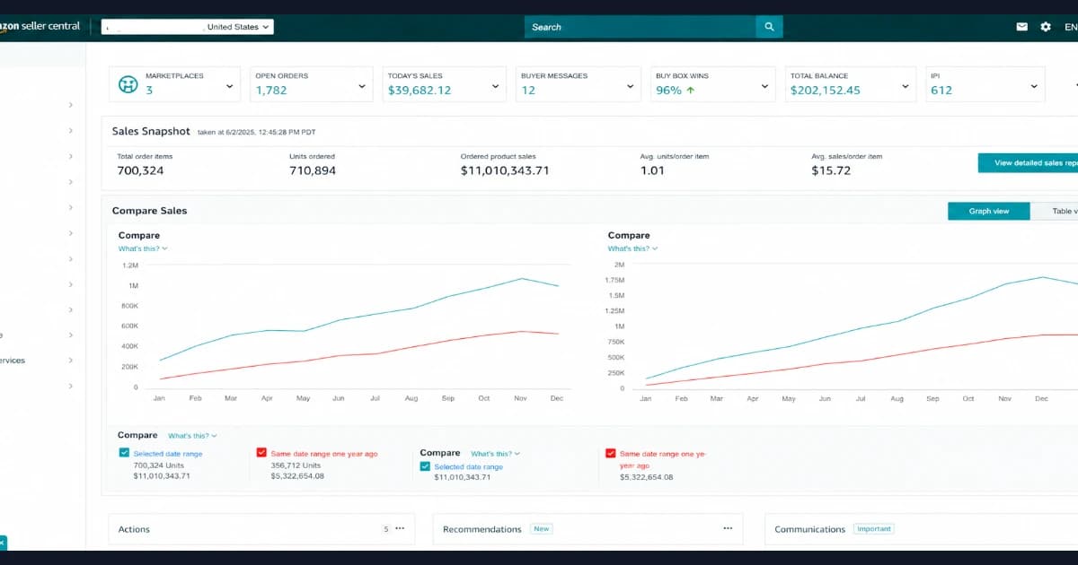Open the United States marketplace dropdown
Image resolution: width=1078 pixels, height=565 pixels.
point(239,27)
